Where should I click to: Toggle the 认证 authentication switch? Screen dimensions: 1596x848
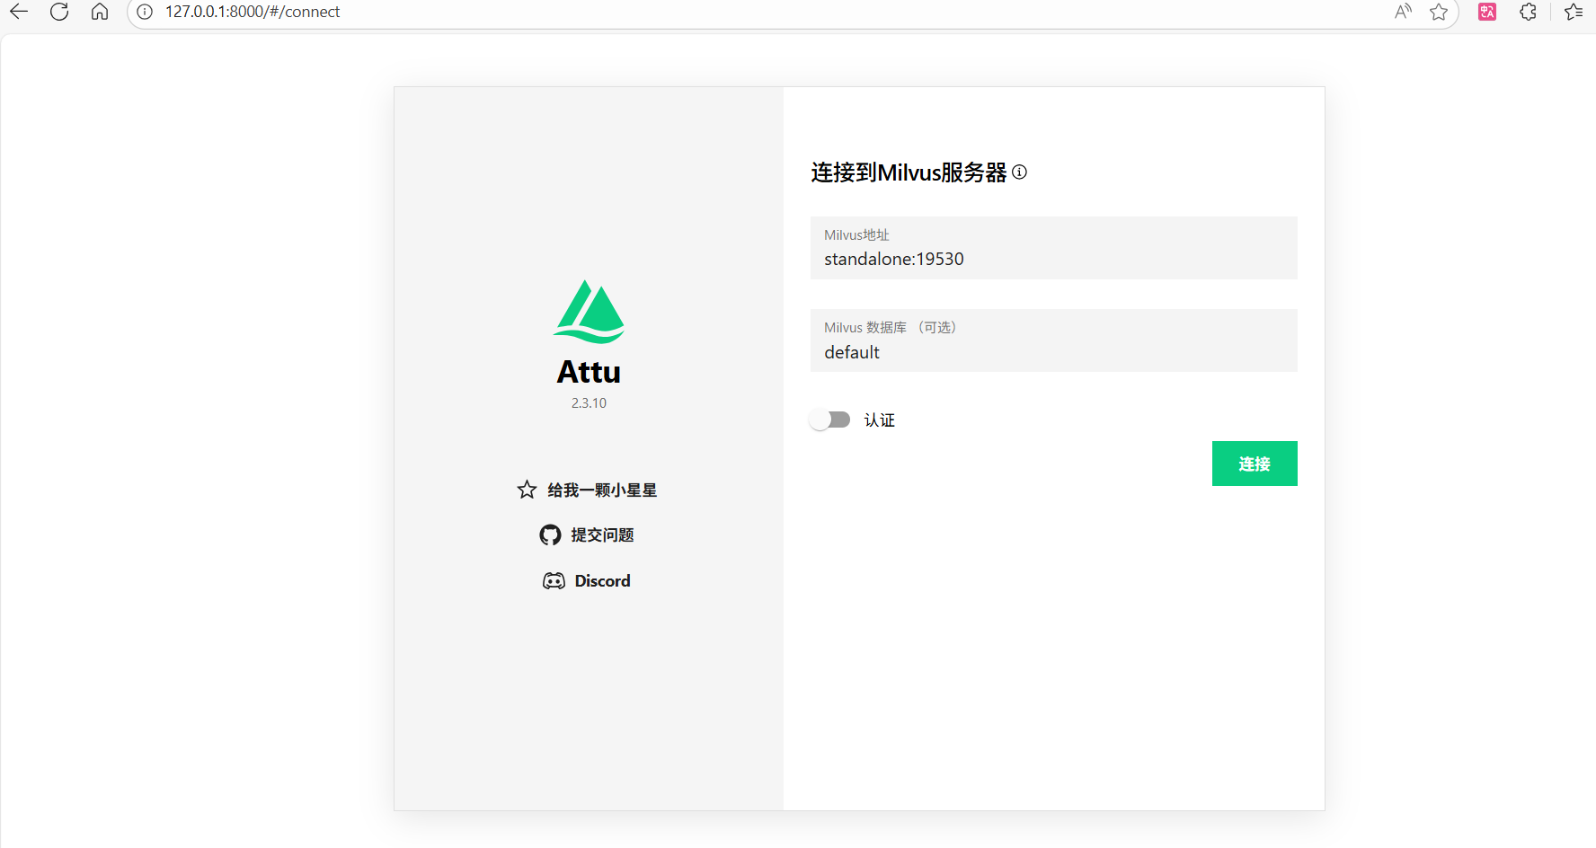(x=829, y=420)
